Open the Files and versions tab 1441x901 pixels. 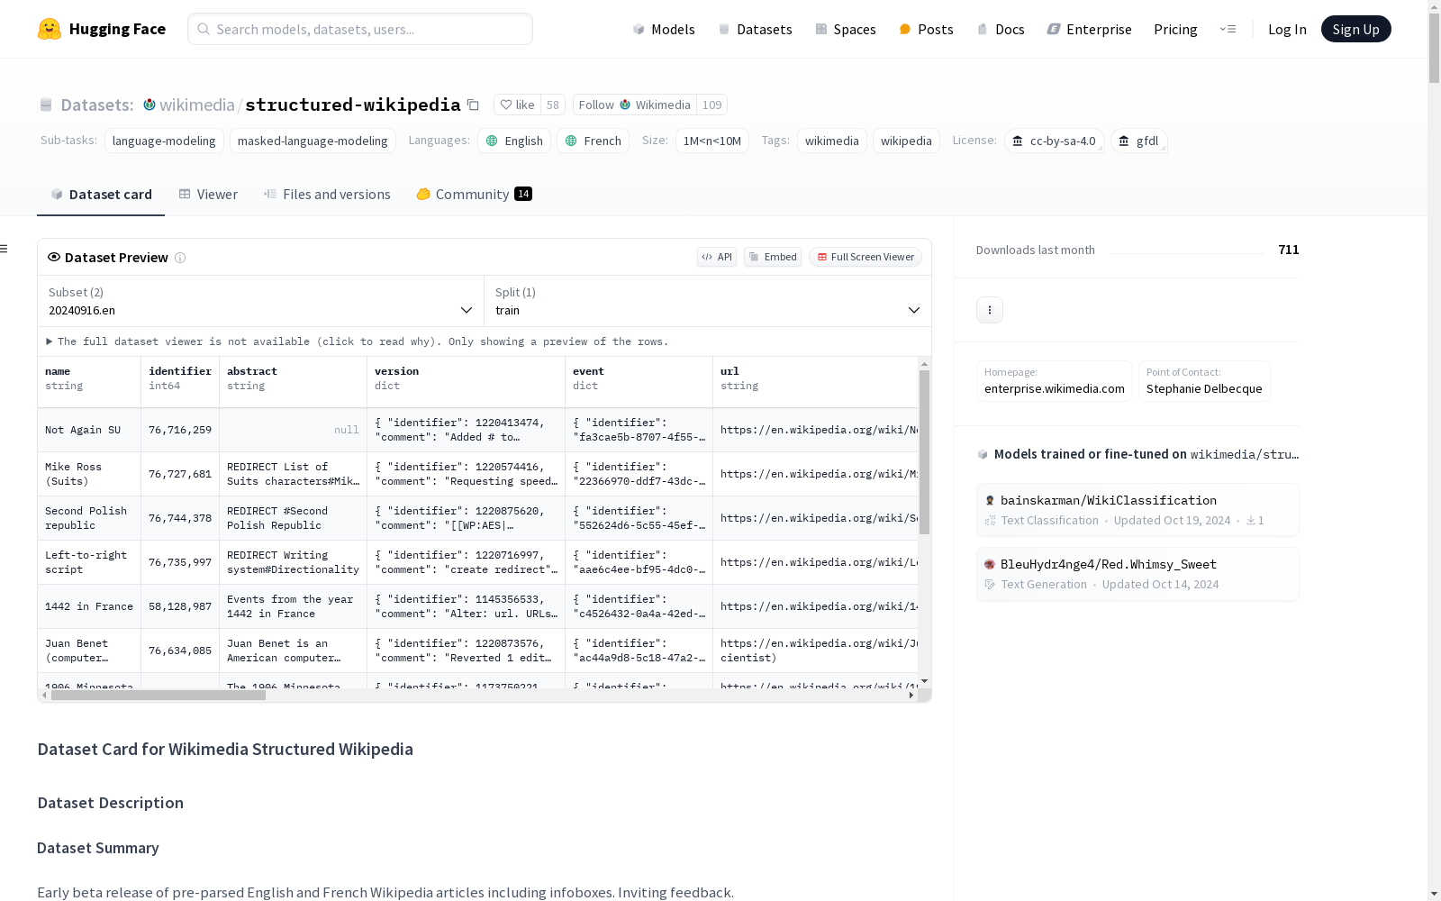327,194
